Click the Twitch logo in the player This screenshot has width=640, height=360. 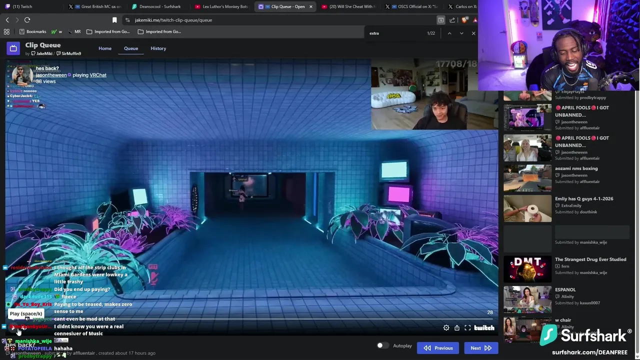click(484, 328)
